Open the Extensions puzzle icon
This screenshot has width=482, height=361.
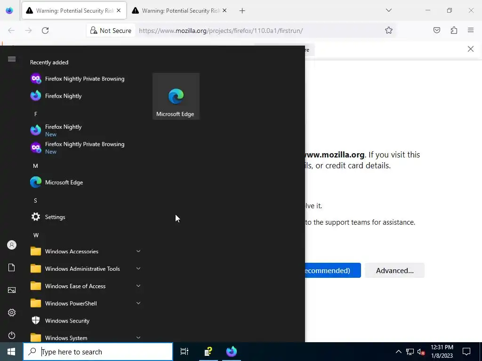(x=454, y=30)
